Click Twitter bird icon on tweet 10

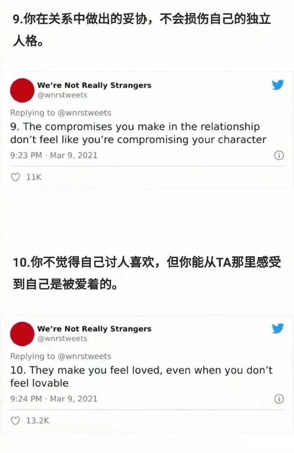pyautogui.click(x=277, y=328)
